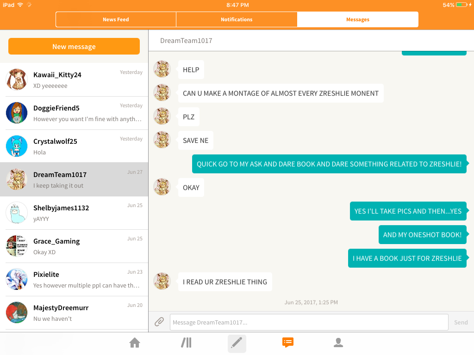Open the Home tab icon

tap(135, 343)
